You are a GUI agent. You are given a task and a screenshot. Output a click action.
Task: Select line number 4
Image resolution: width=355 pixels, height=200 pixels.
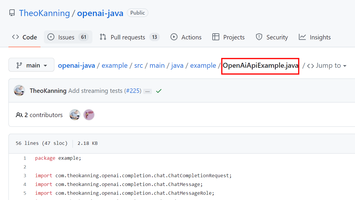tap(25, 185)
